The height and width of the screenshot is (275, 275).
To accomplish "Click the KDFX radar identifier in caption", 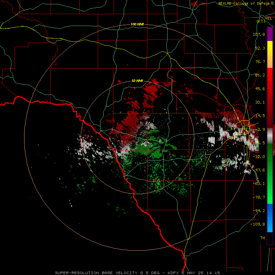I will 174,273.
